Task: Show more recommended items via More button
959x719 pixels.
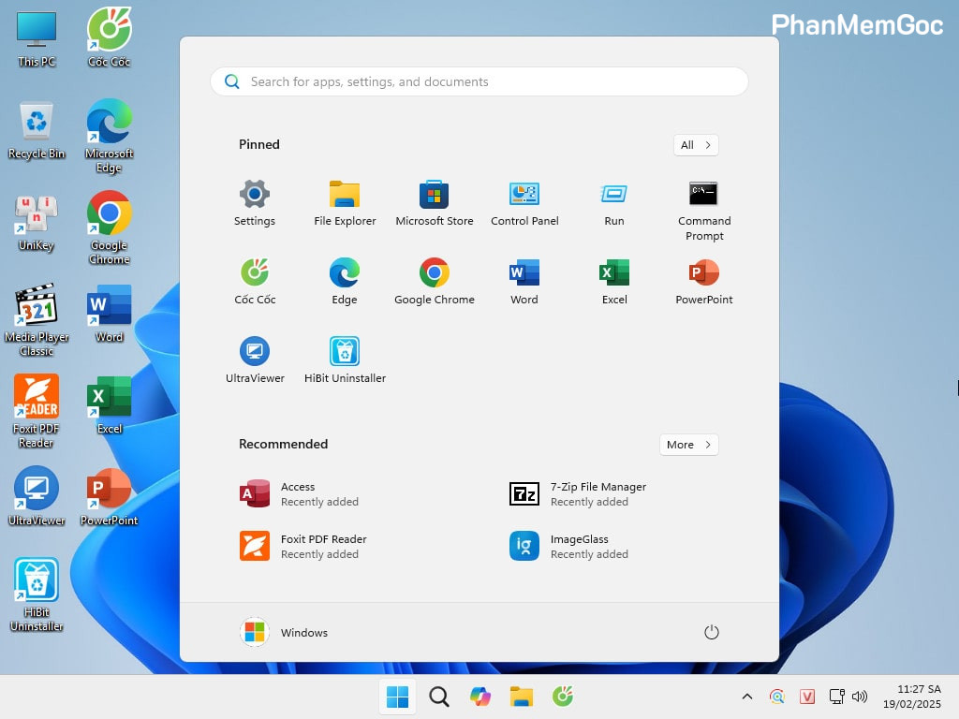Action: pyautogui.click(x=688, y=444)
